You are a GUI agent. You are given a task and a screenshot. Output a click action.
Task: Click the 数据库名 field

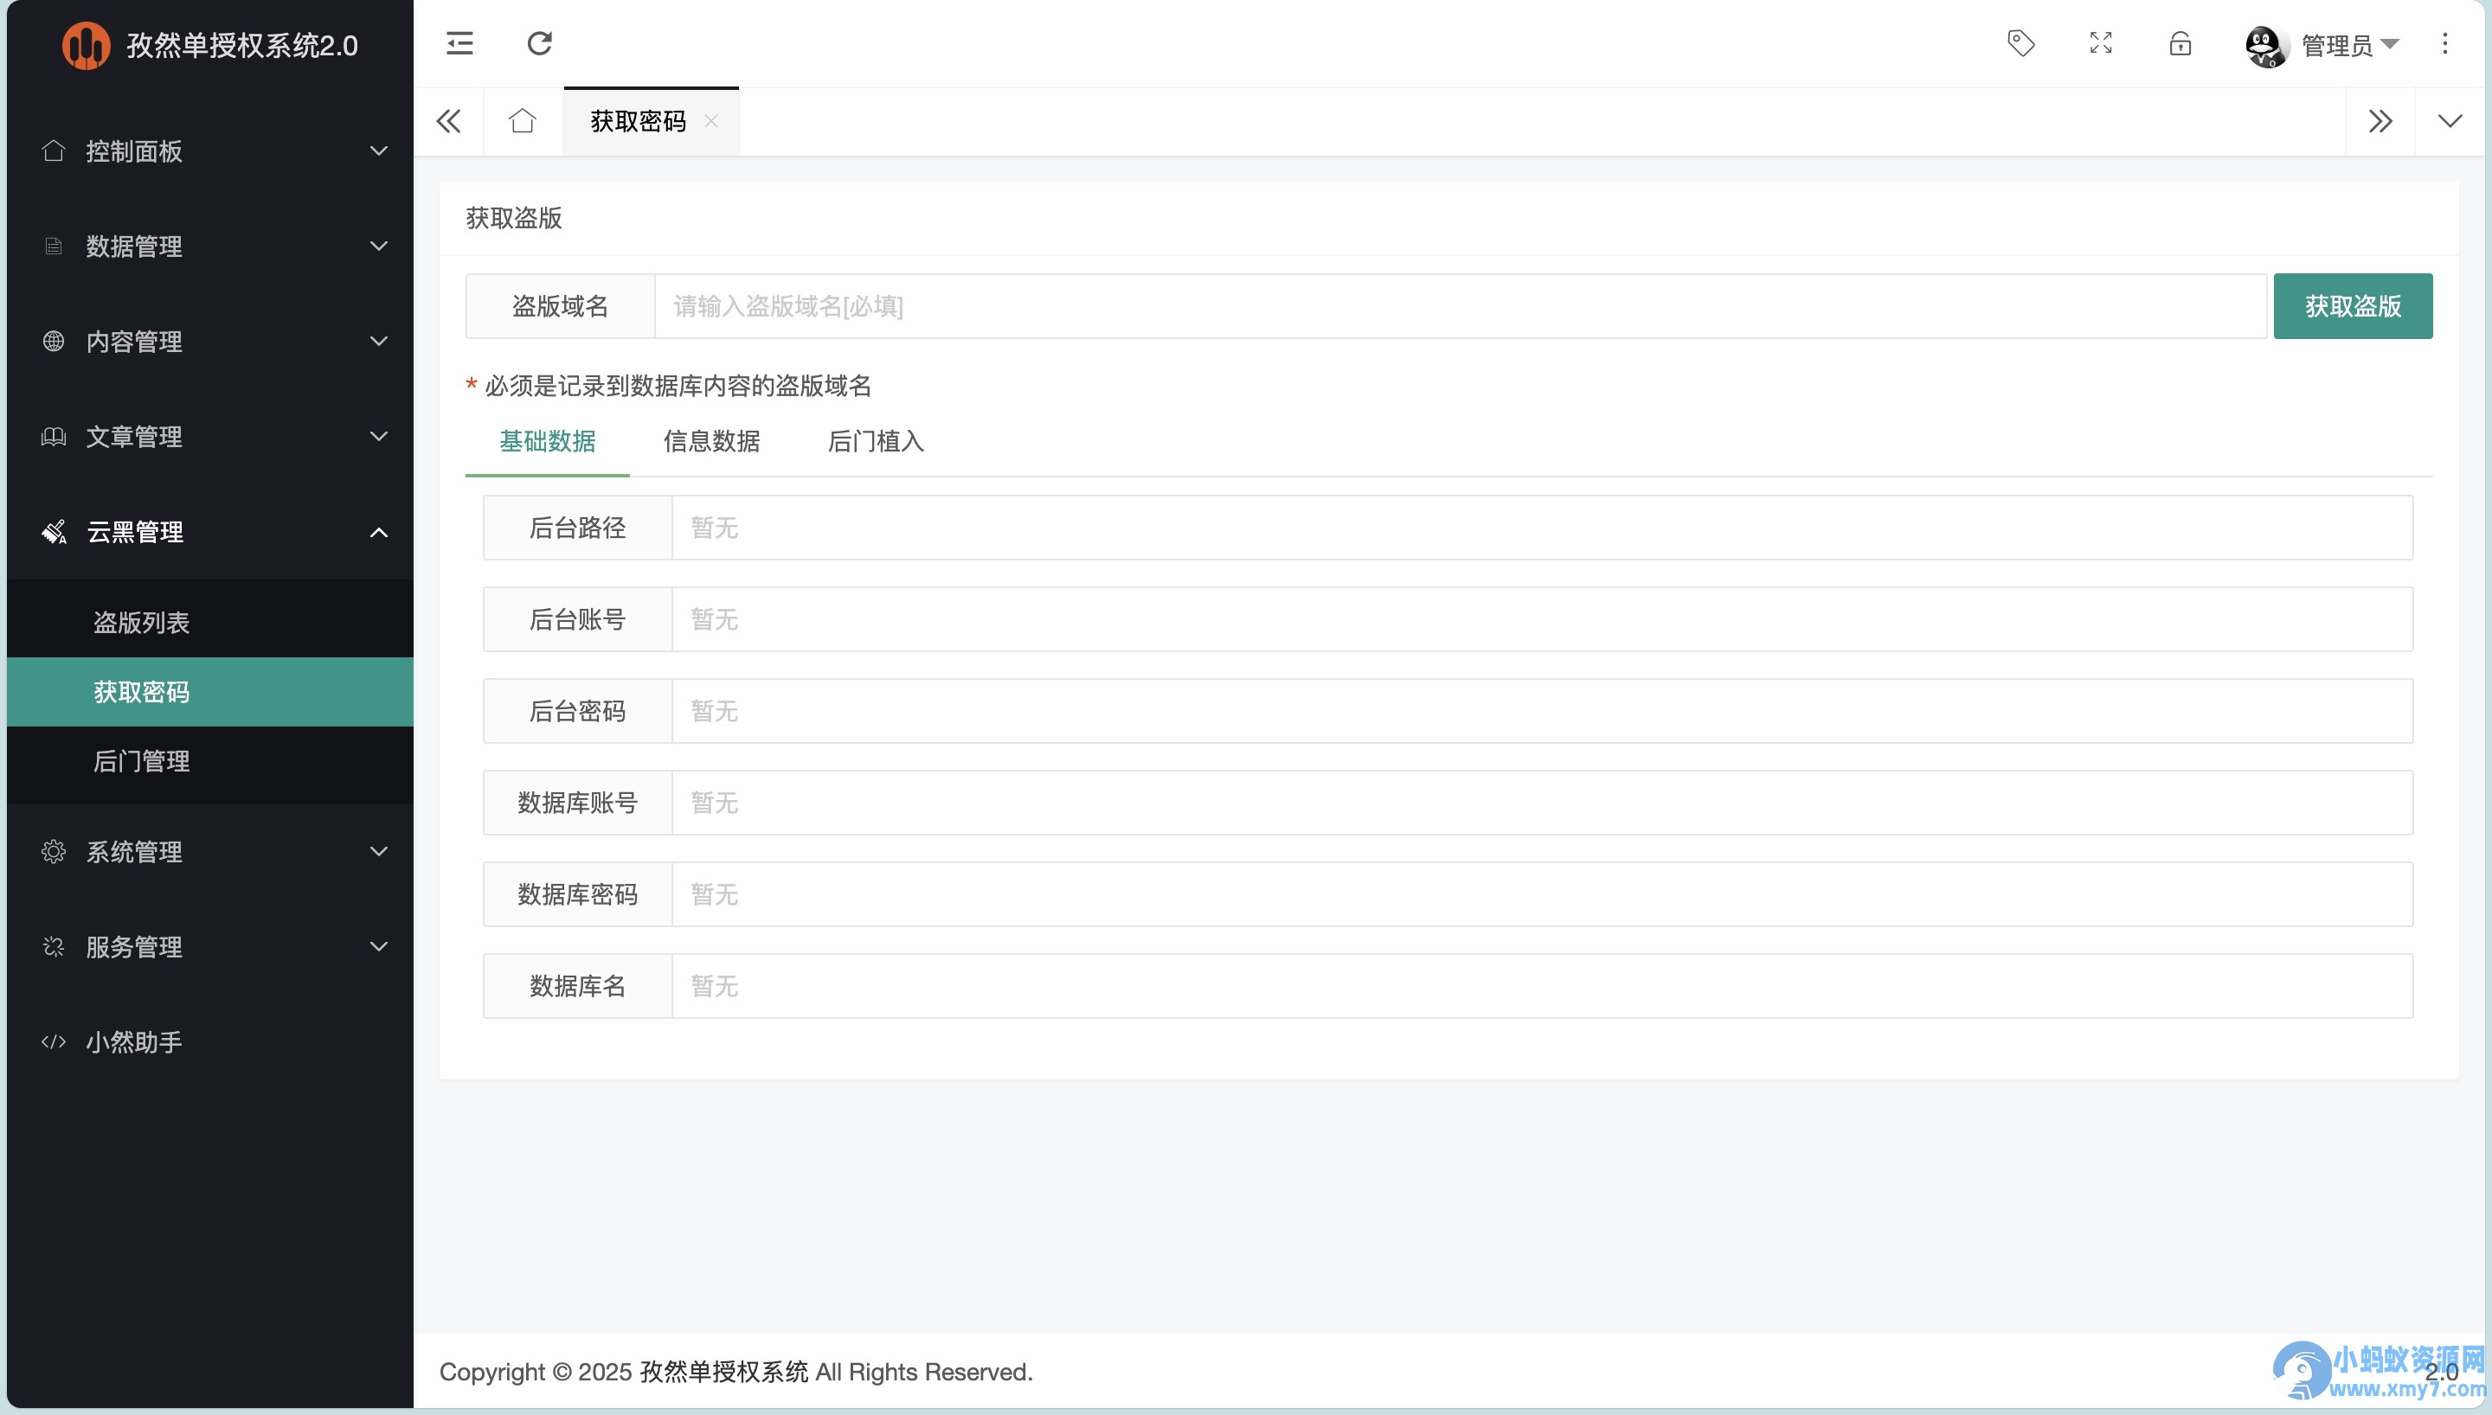(1541, 986)
